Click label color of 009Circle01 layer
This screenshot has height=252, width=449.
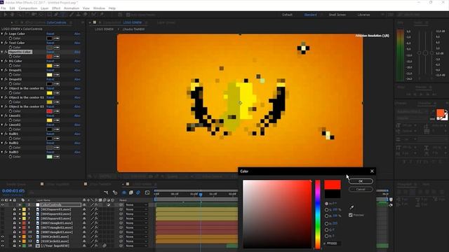(24, 237)
